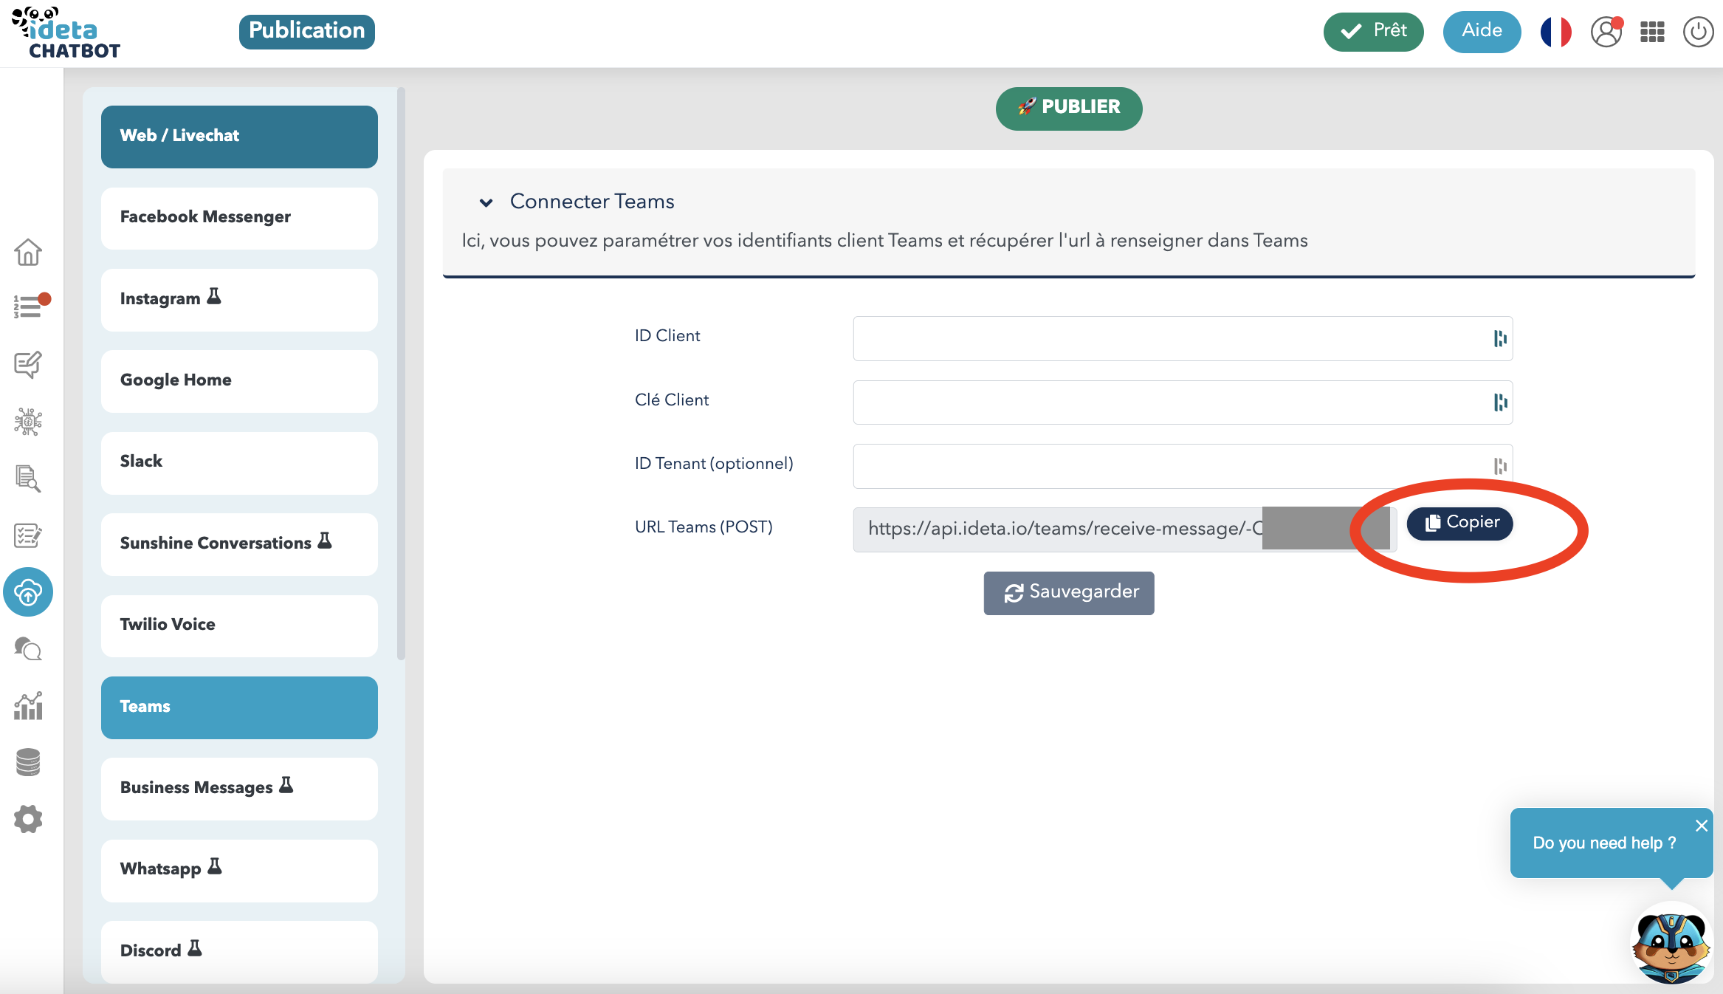The width and height of the screenshot is (1723, 994).
Task: Click the numbered list icon with notification
Action: (28, 306)
